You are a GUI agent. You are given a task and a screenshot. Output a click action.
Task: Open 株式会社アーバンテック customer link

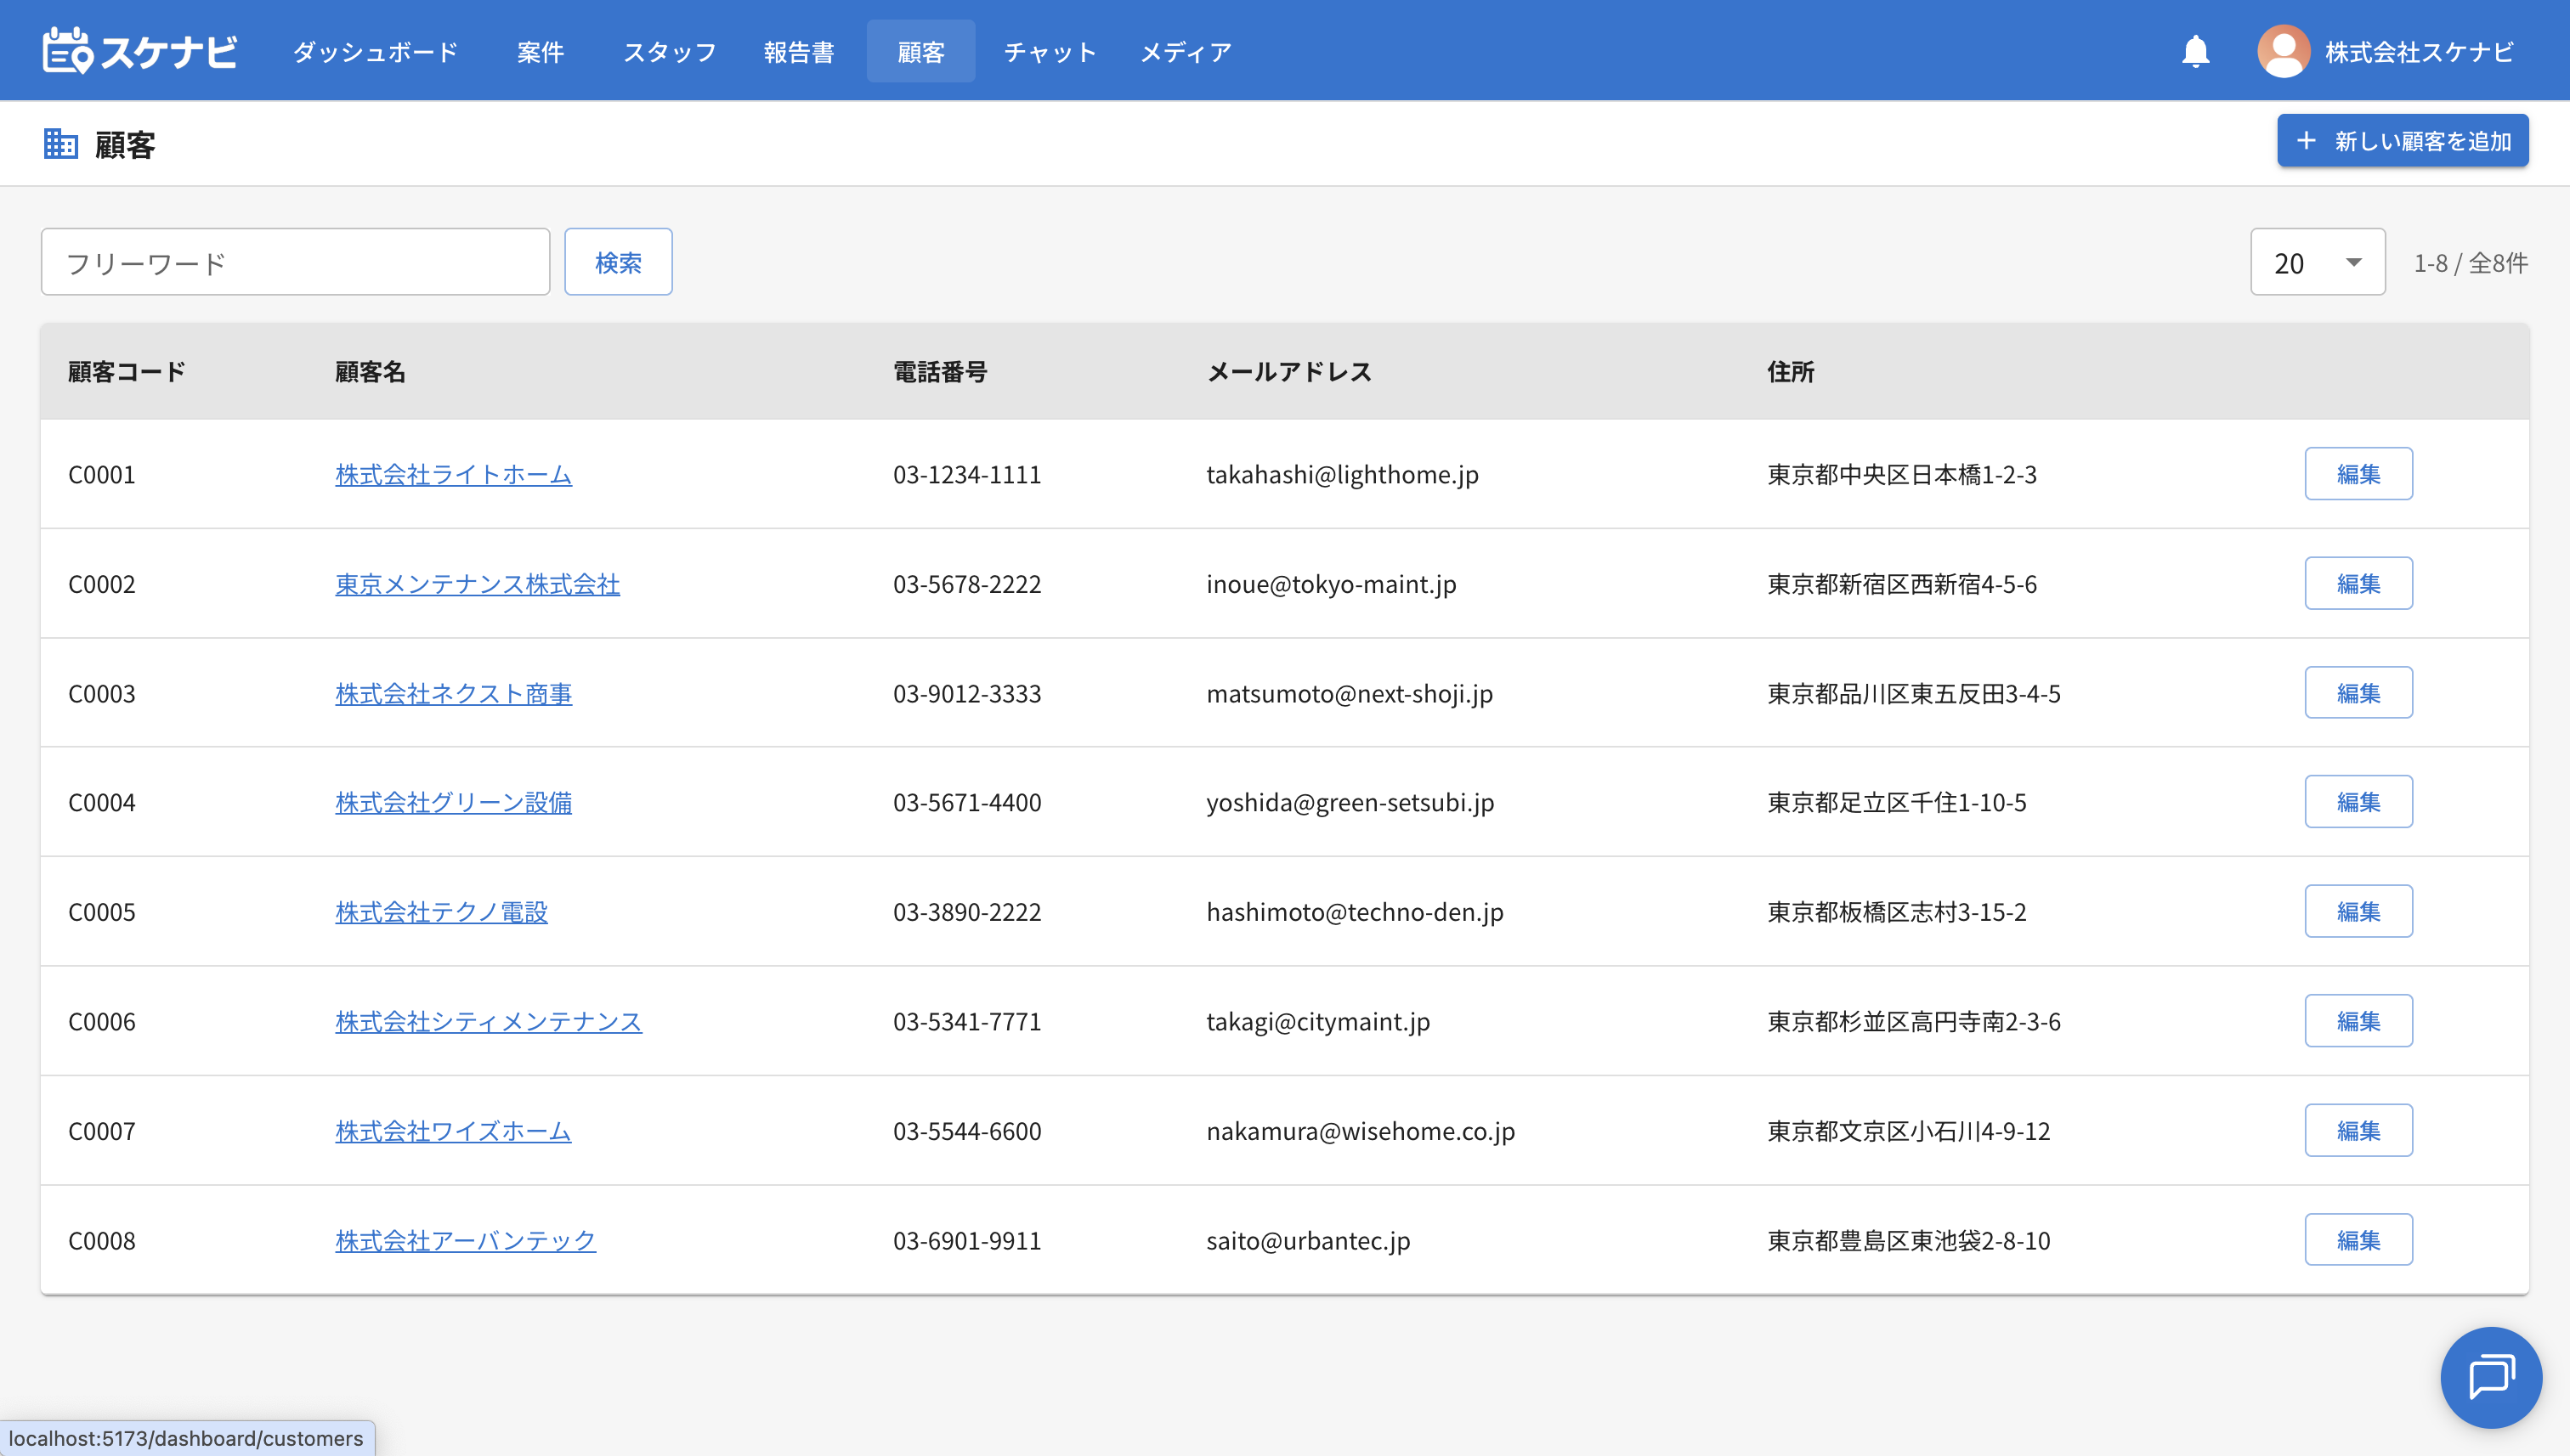pyautogui.click(x=465, y=1240)
